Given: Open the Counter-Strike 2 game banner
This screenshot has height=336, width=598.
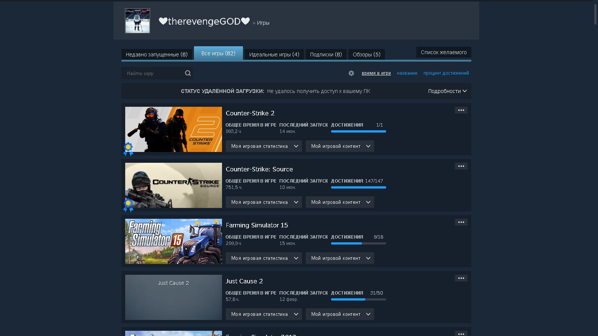Looking at the screenshot, I should click(x=173, y=129).
